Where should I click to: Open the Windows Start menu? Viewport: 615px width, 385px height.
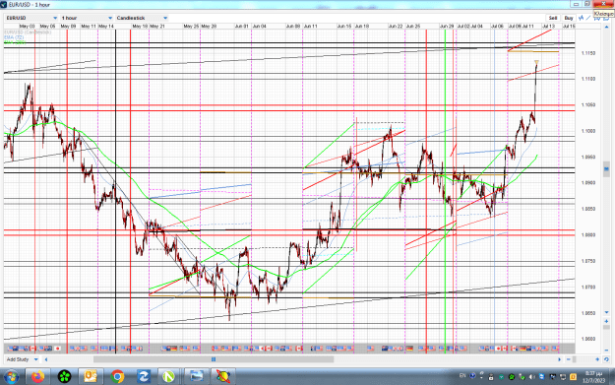(x=11, y=377)
